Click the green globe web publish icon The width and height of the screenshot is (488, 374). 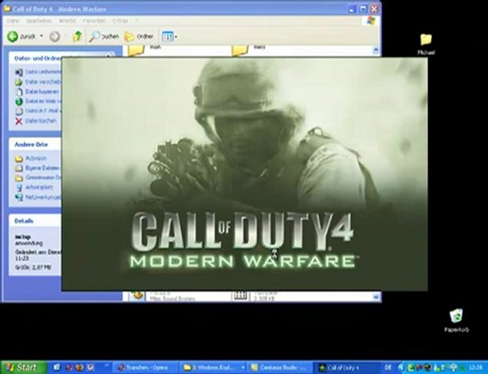[19, 101]
